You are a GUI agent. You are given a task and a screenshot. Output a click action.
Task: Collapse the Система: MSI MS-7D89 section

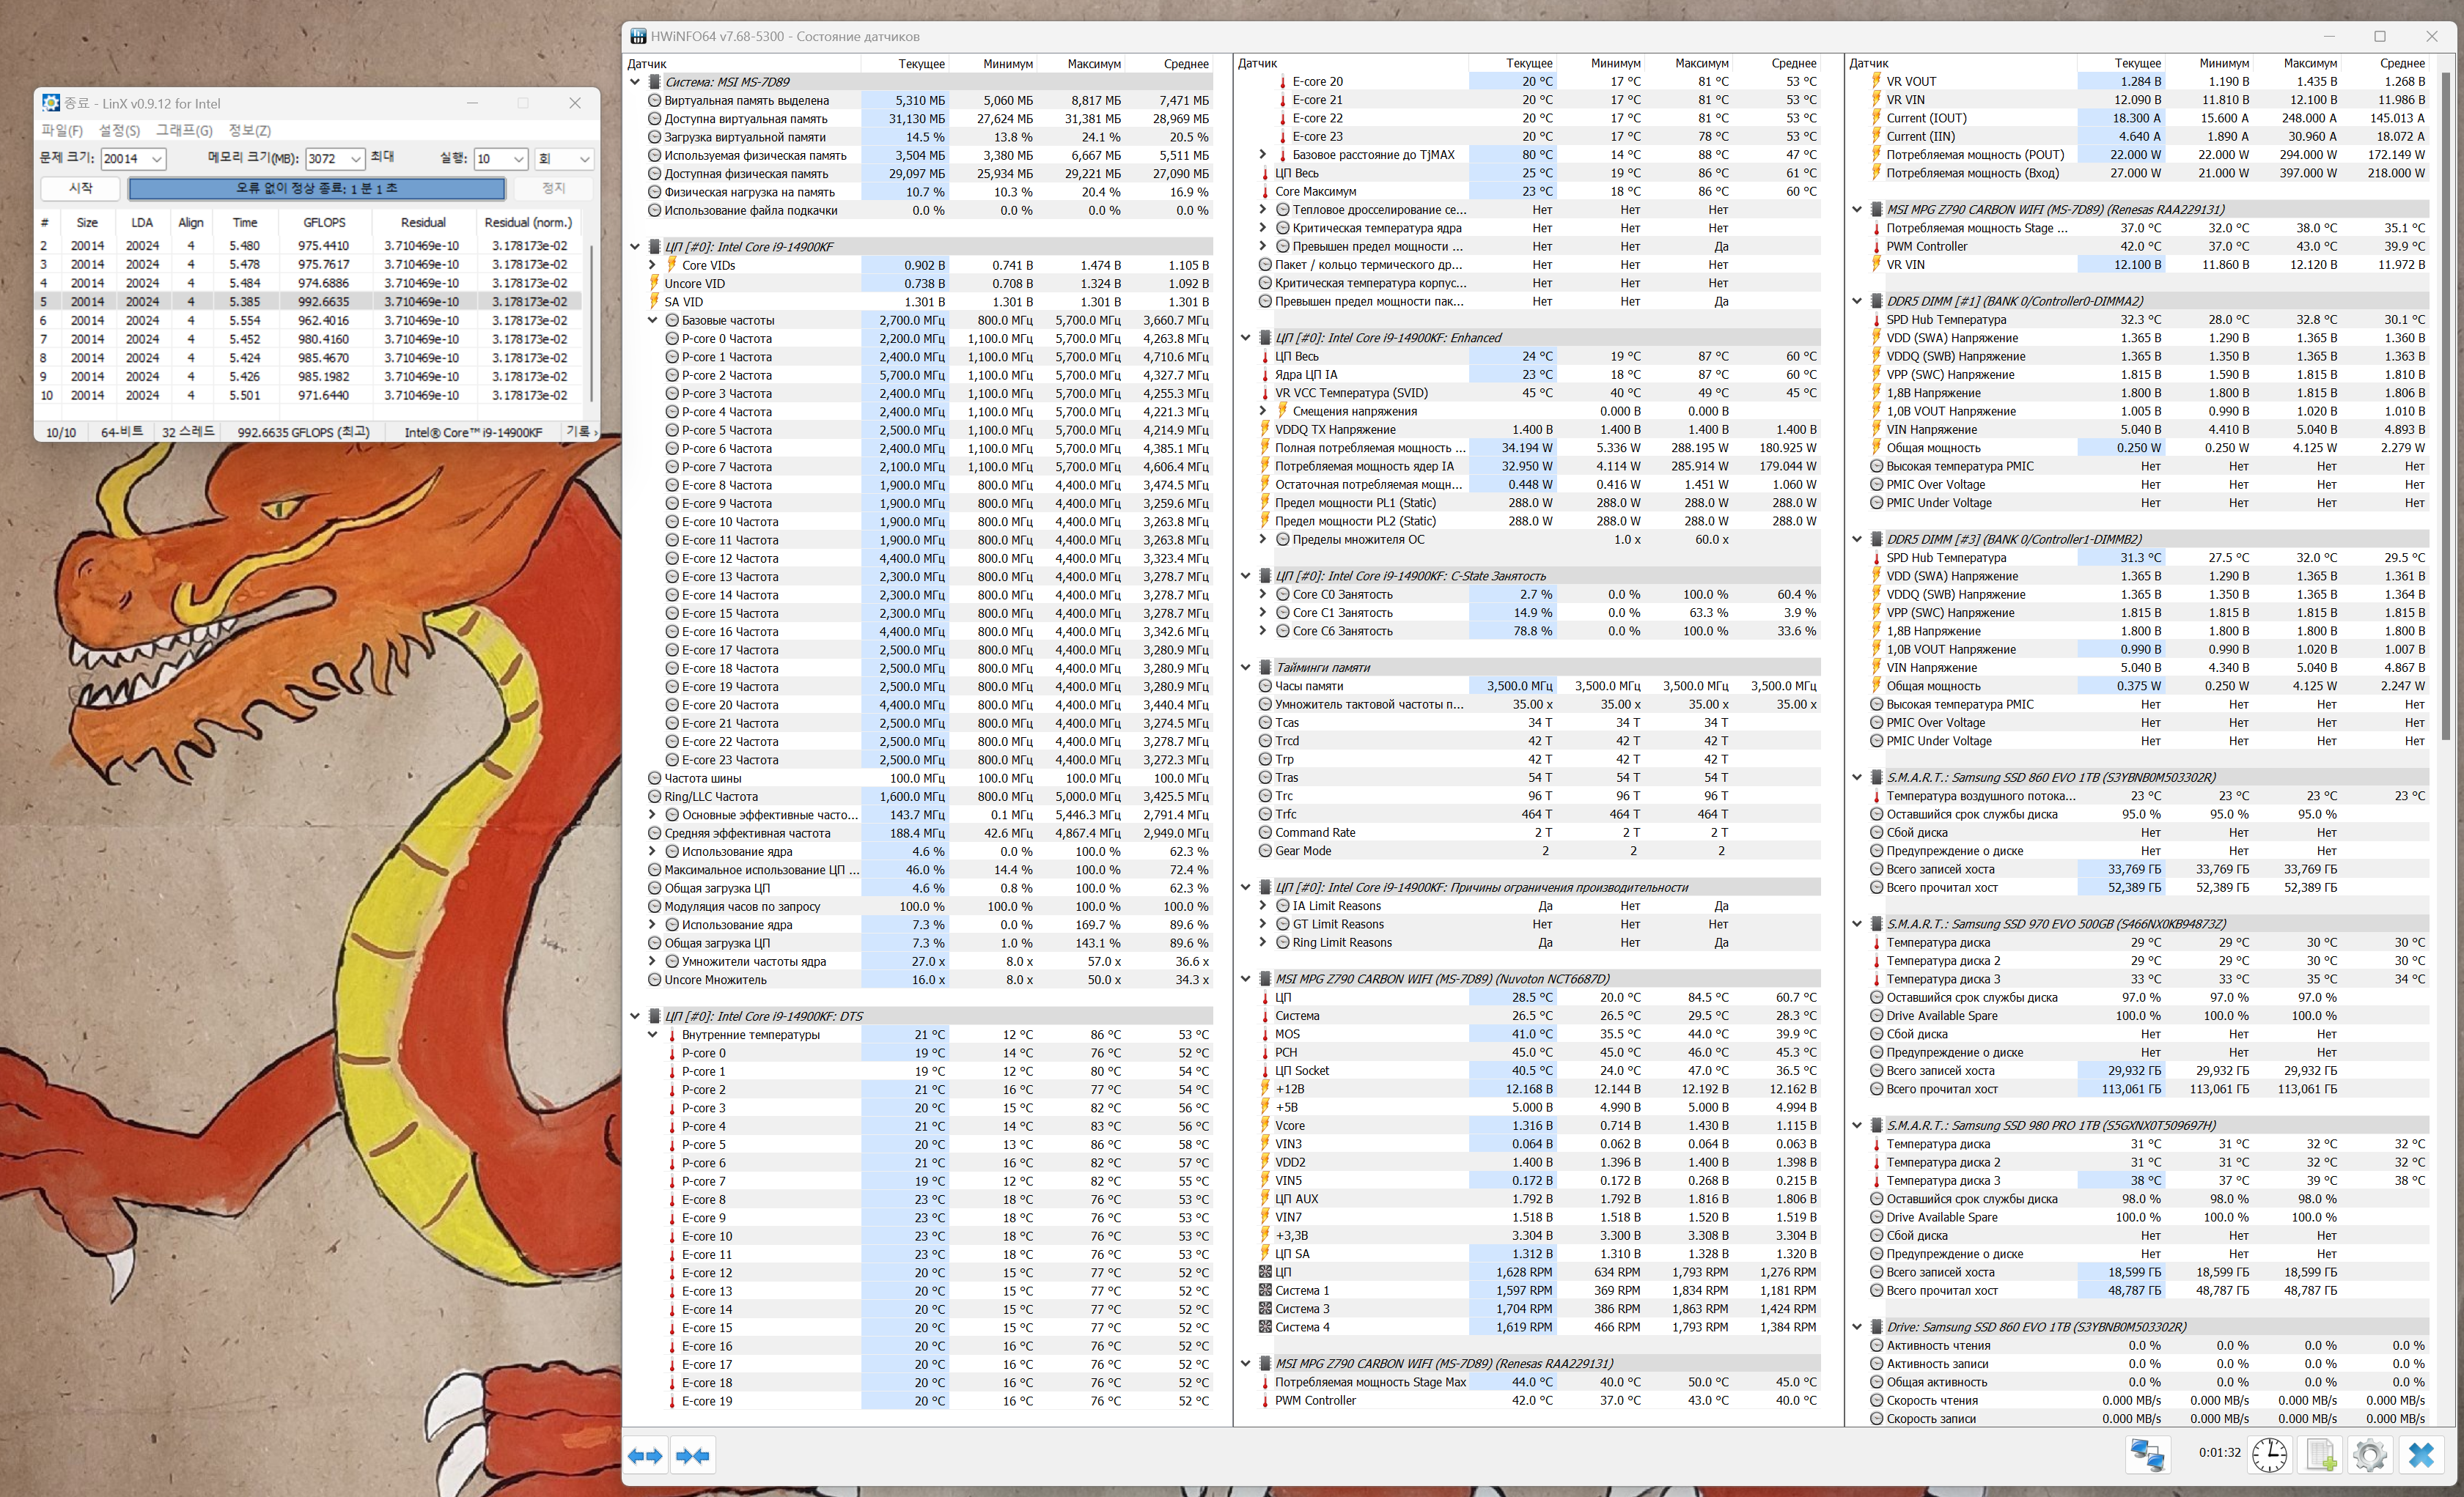[635, 82]
